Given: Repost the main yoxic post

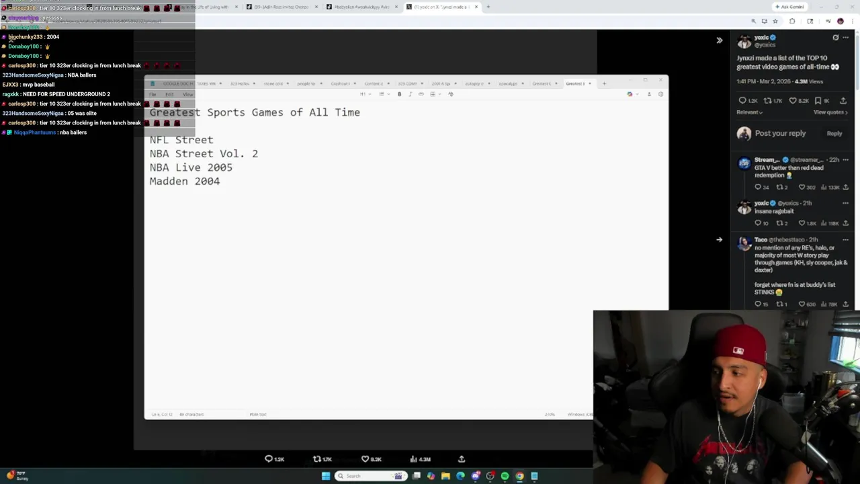Looking at the screenshot, I should point(768,101).
